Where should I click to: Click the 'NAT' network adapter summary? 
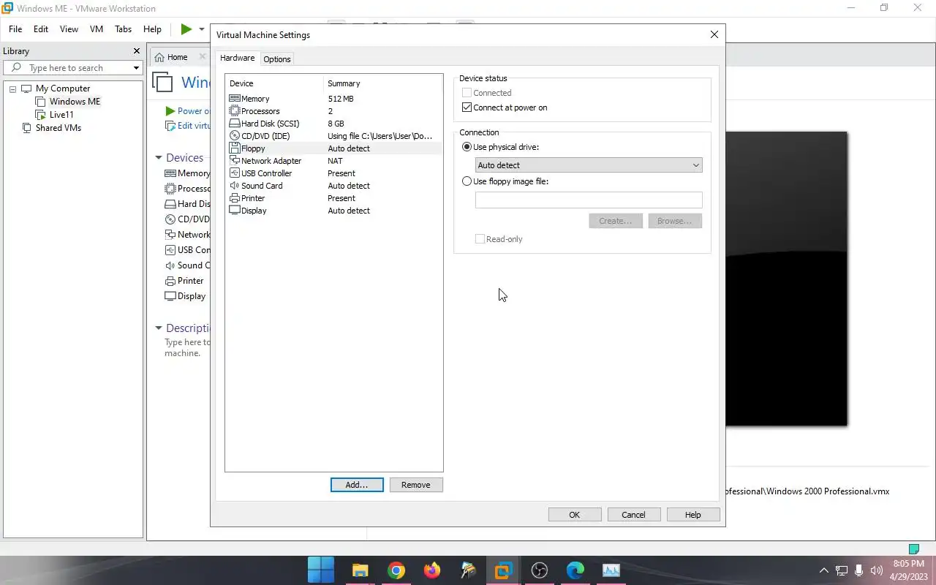tap(335, 161)
